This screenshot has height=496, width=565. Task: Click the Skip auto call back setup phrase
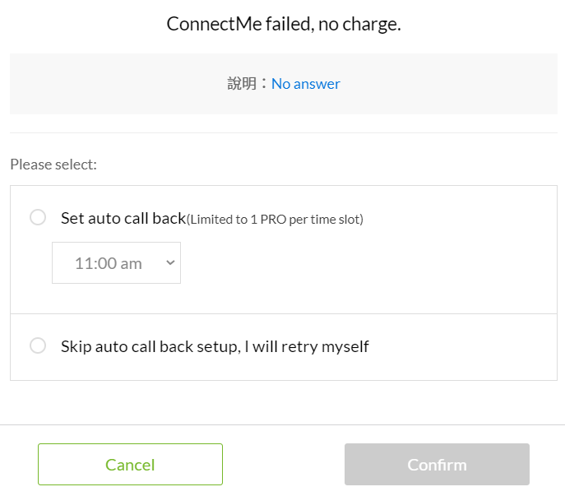[149, 346]
